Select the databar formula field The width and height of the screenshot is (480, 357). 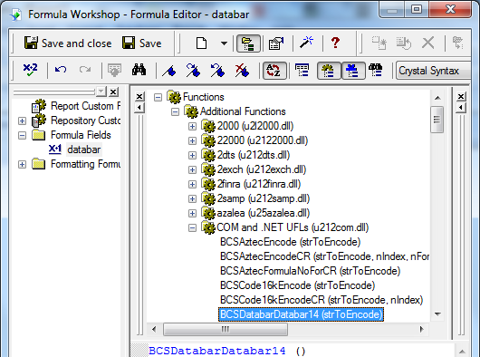[x=84, y=150]
